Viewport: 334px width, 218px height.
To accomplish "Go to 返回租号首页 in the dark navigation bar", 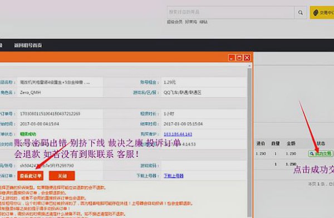I will coord(28,45).
